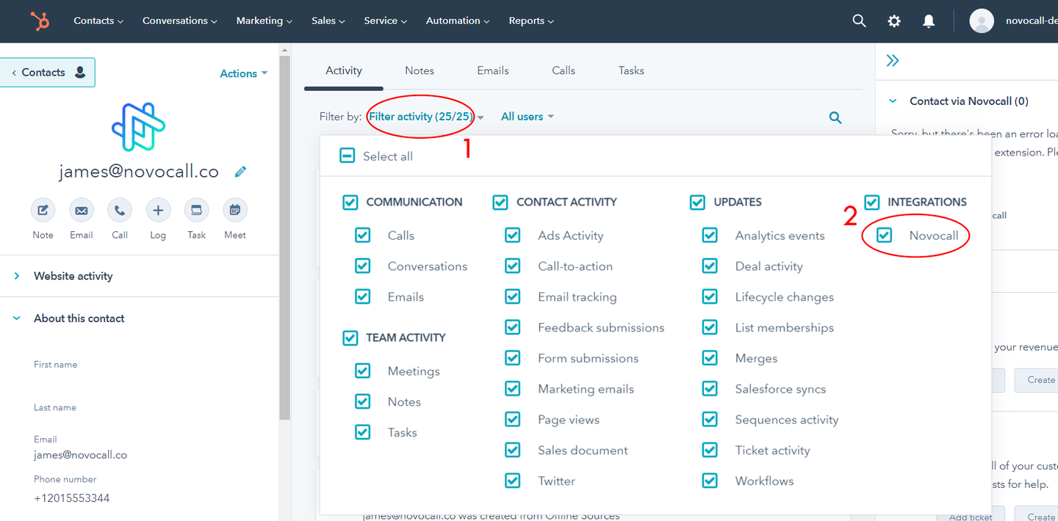Click the Log plus icon button
1058x521 pixels.
coord(158,211)
